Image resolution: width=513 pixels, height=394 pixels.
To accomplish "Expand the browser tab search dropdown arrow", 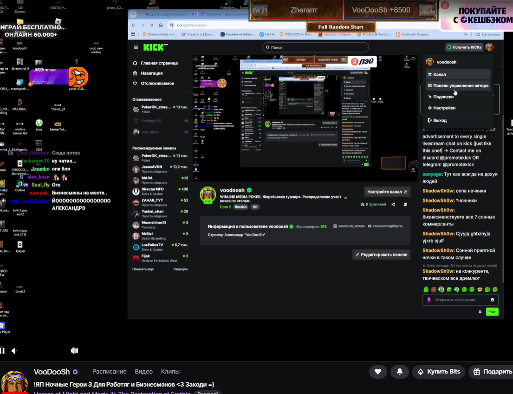I will [133, 14].
